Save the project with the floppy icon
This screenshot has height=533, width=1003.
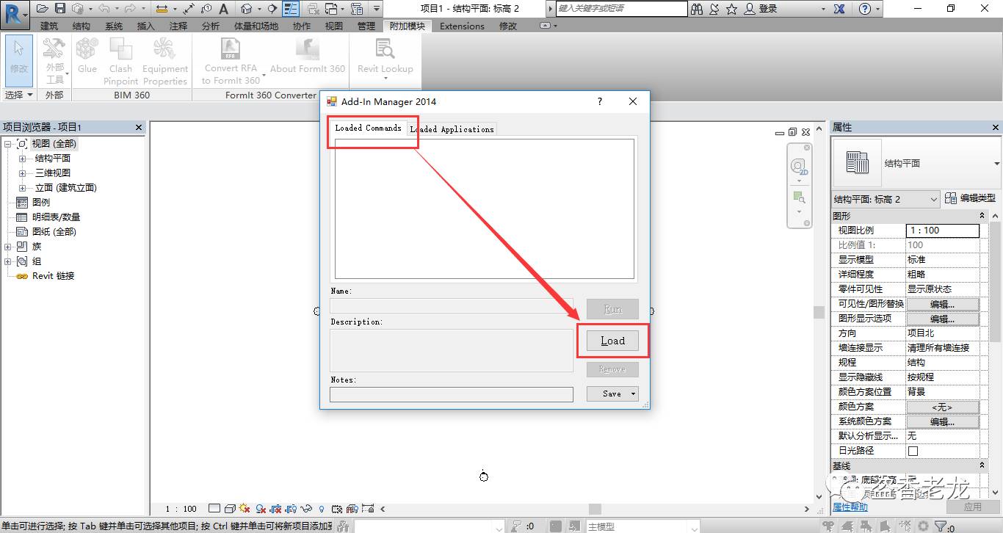59,9
